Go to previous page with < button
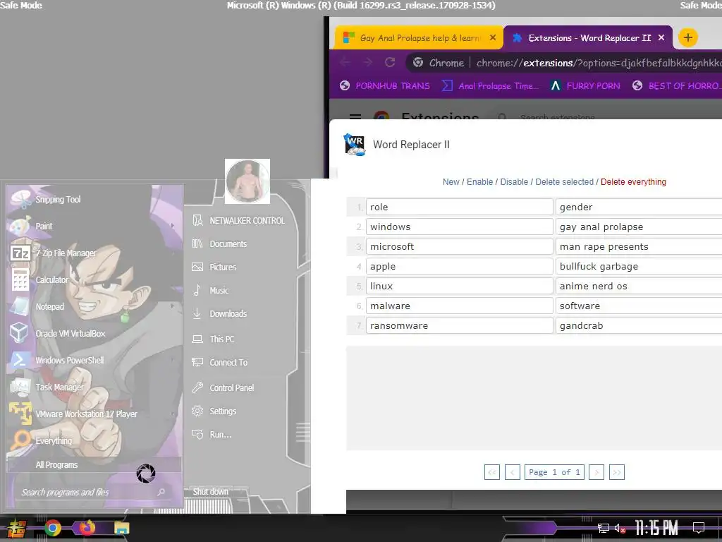This screenshot has height=542, width=722. 513,472
